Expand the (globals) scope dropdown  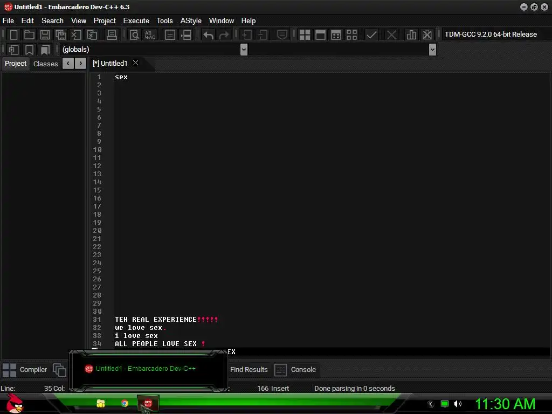244,50
